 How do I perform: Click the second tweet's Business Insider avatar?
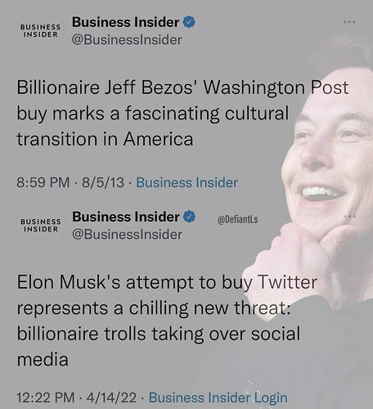[40, 225]
